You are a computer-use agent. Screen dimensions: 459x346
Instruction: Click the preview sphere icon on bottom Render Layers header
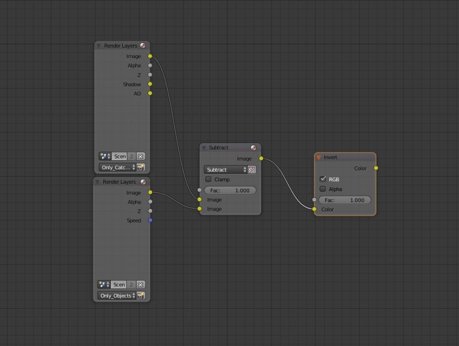click(142, 182)
